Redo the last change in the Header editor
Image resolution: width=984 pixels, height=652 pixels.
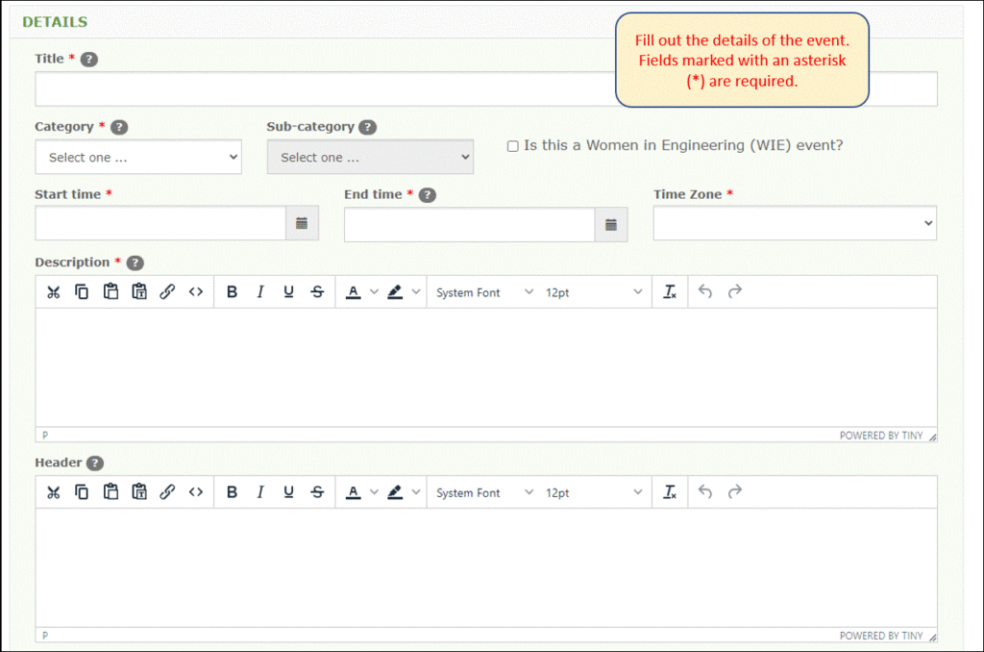tap(733, 491)
